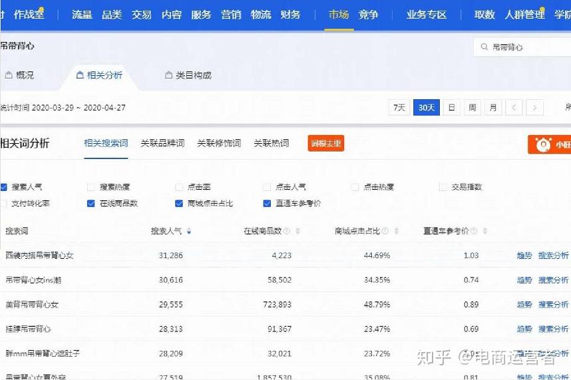The width and height of the screenshot is (571, 380).
Task: Select the 7天 period button
Action: pos(399,107)
